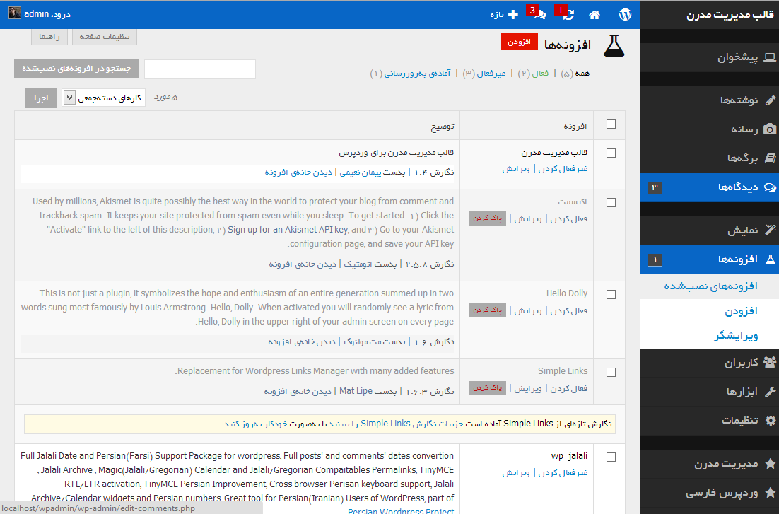
Task: Click پاک کردن for Hello Dolly
Action: click(487, 310)
